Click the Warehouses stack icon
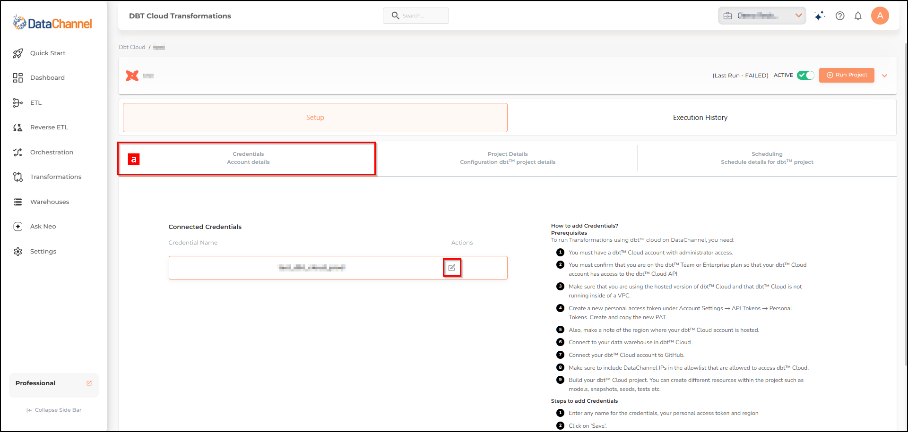This screenshot has height=432, width=908. pos(18,202)
